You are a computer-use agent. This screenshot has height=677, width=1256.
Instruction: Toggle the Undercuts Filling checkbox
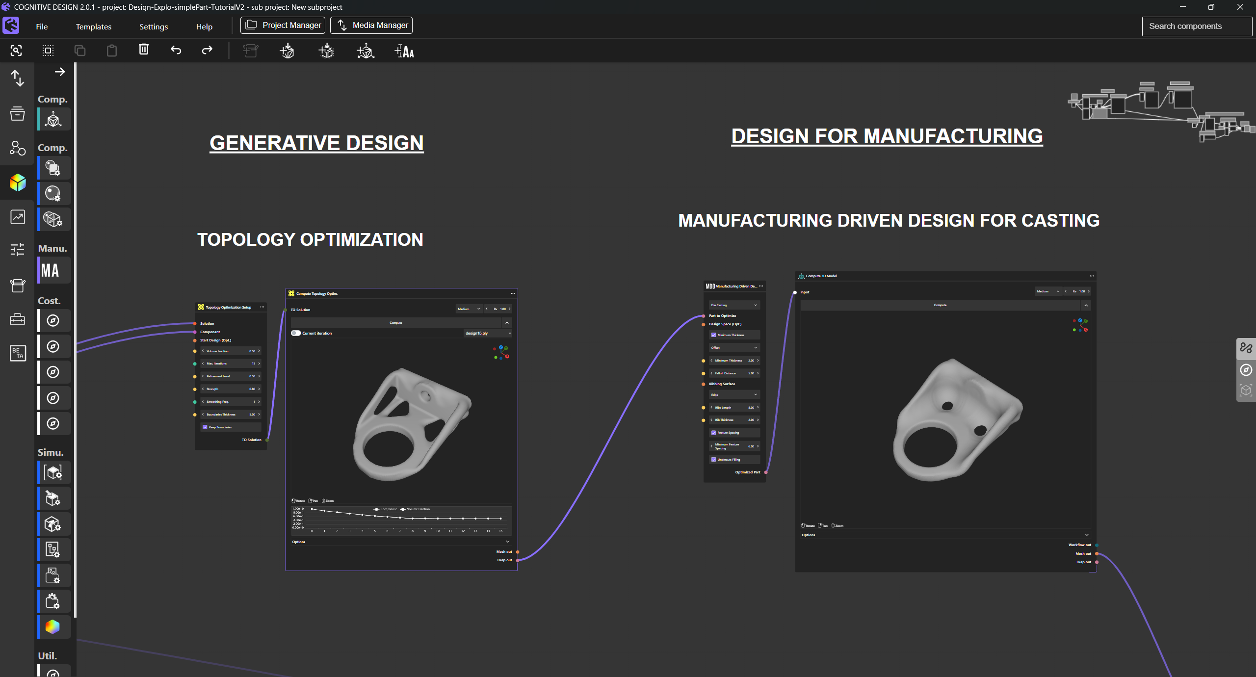point(713,460)
